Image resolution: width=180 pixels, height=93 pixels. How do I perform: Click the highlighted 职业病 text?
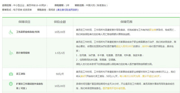coord(153,30)
